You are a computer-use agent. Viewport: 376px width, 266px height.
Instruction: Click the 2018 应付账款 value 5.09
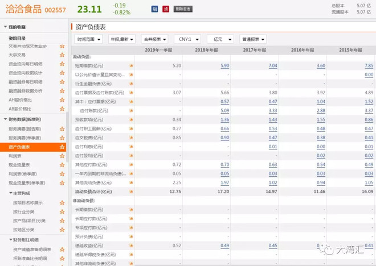(224, 111)
